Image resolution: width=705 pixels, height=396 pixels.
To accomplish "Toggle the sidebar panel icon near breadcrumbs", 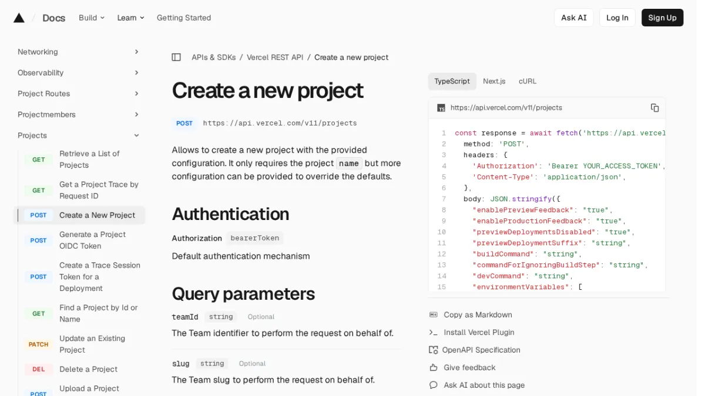I will [176, 57].
